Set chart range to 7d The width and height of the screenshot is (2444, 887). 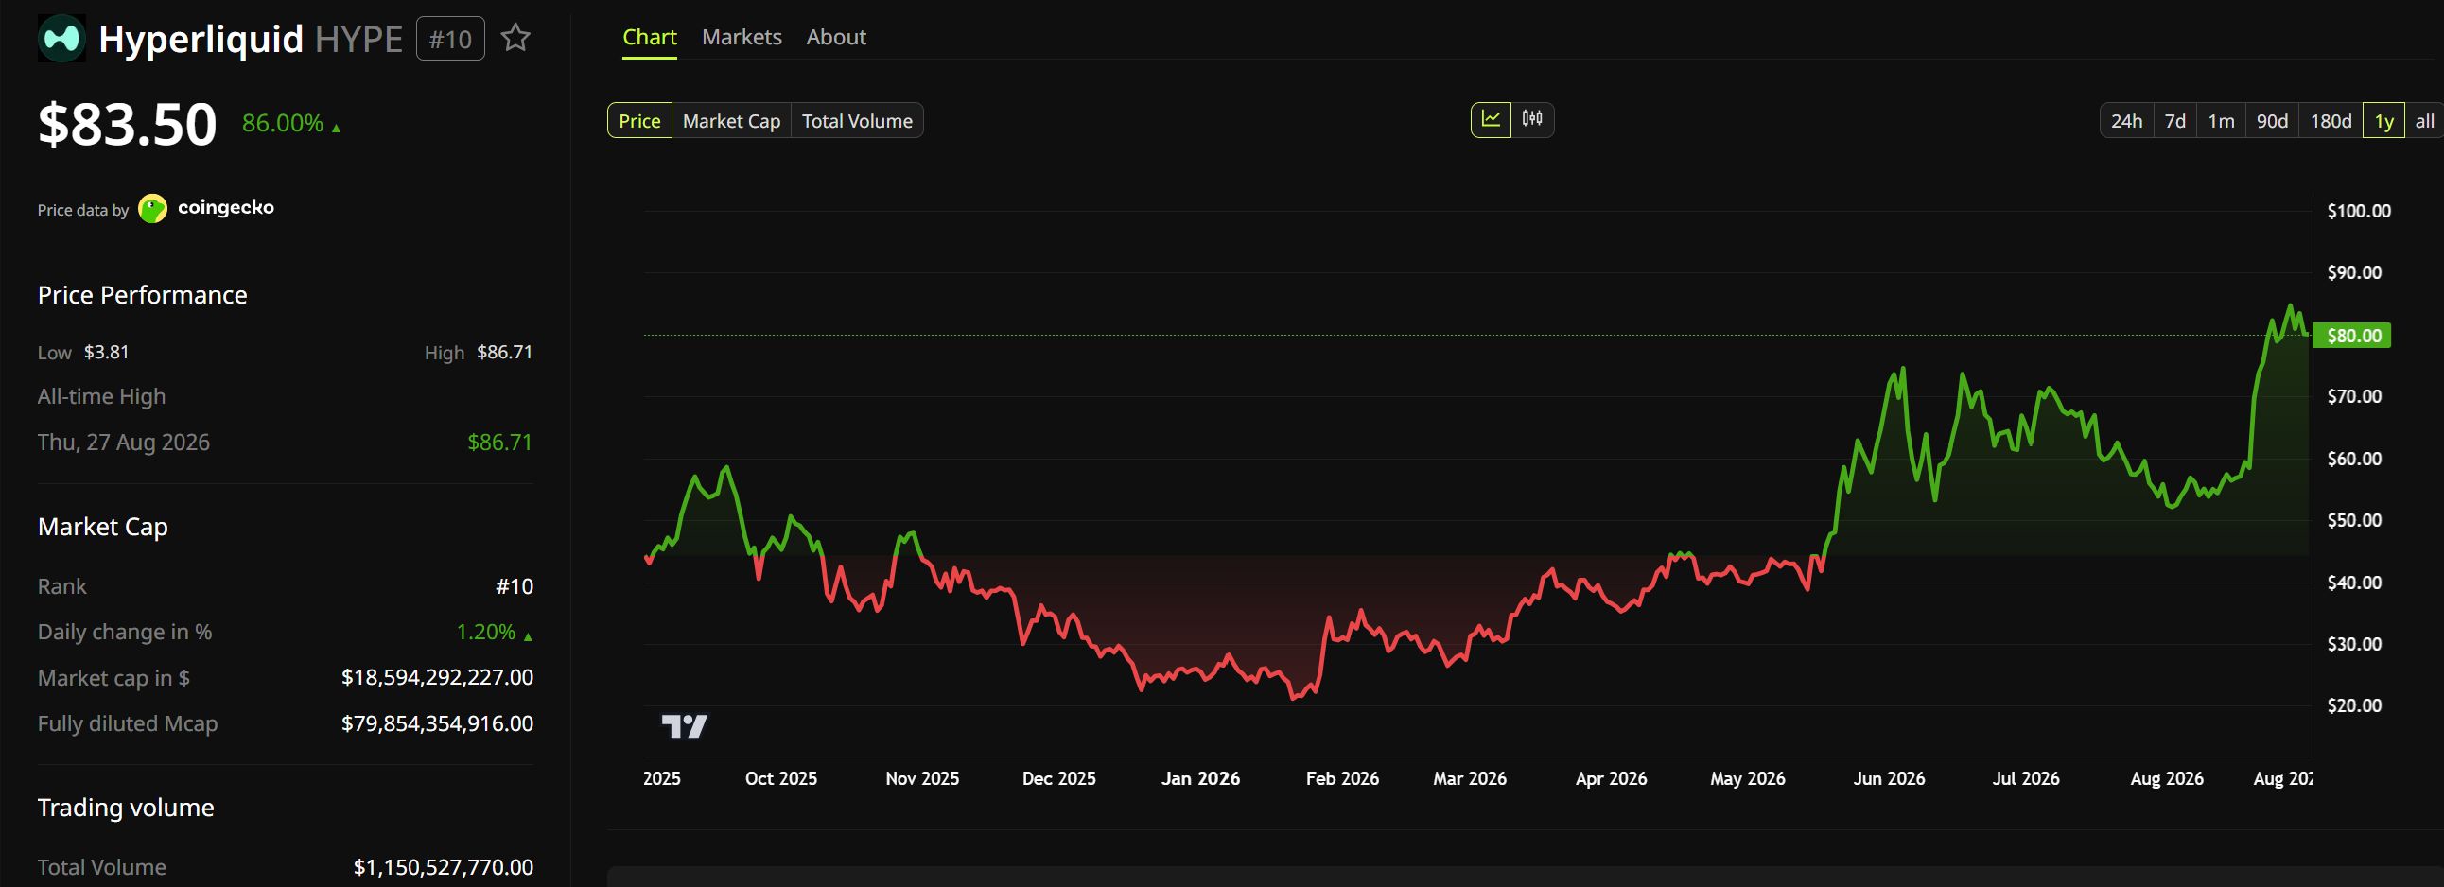(2174, 120)
